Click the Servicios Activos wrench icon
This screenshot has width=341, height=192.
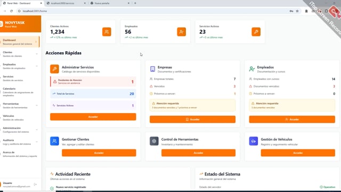pyautogui.click(x=256, y=32)
